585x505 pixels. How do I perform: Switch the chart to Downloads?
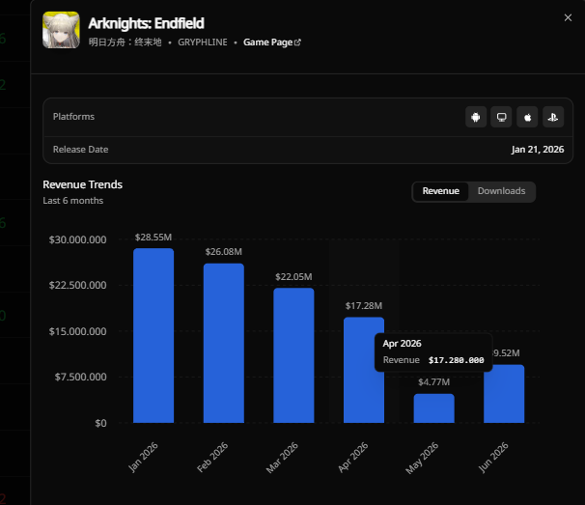pyautogui.click(x=501, y=191)
